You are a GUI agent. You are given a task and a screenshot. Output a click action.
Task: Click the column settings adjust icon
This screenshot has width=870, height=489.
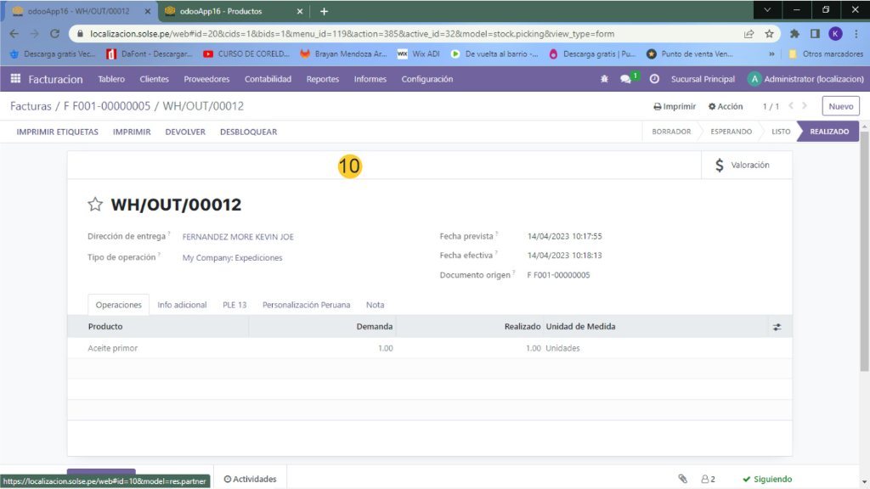tap(776, 326)
